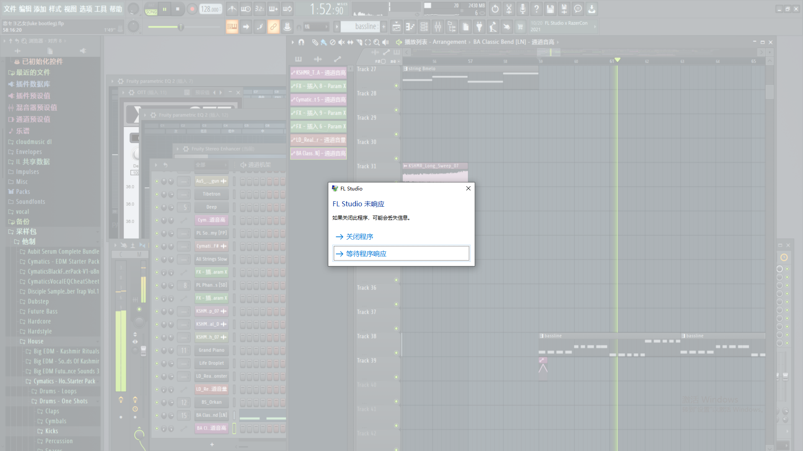Open the 文件 menu
Screen dimensions: 803x451
point(10,9)
